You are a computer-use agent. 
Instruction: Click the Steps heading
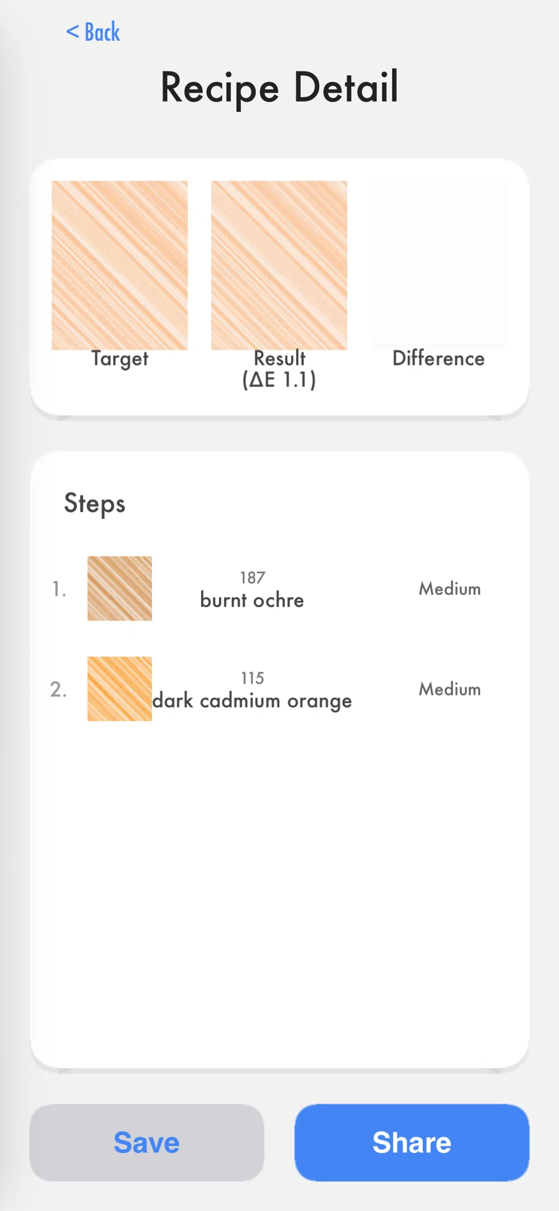tap(95, 504)
